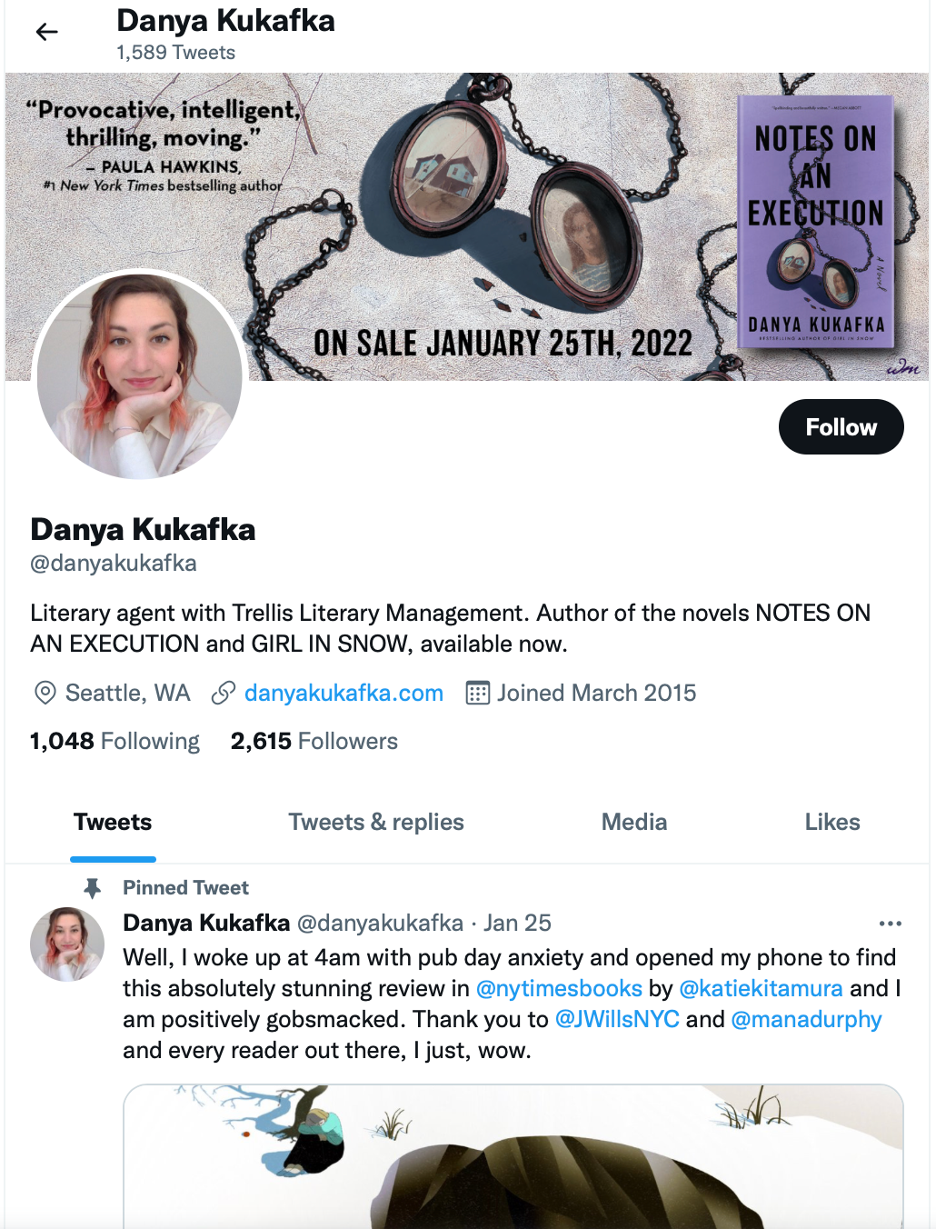Open the Notes on an Execution header banner
This screenshot has height=1229, width=936.
tap(467, 226)
